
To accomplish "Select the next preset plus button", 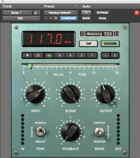I will [51, 18].
